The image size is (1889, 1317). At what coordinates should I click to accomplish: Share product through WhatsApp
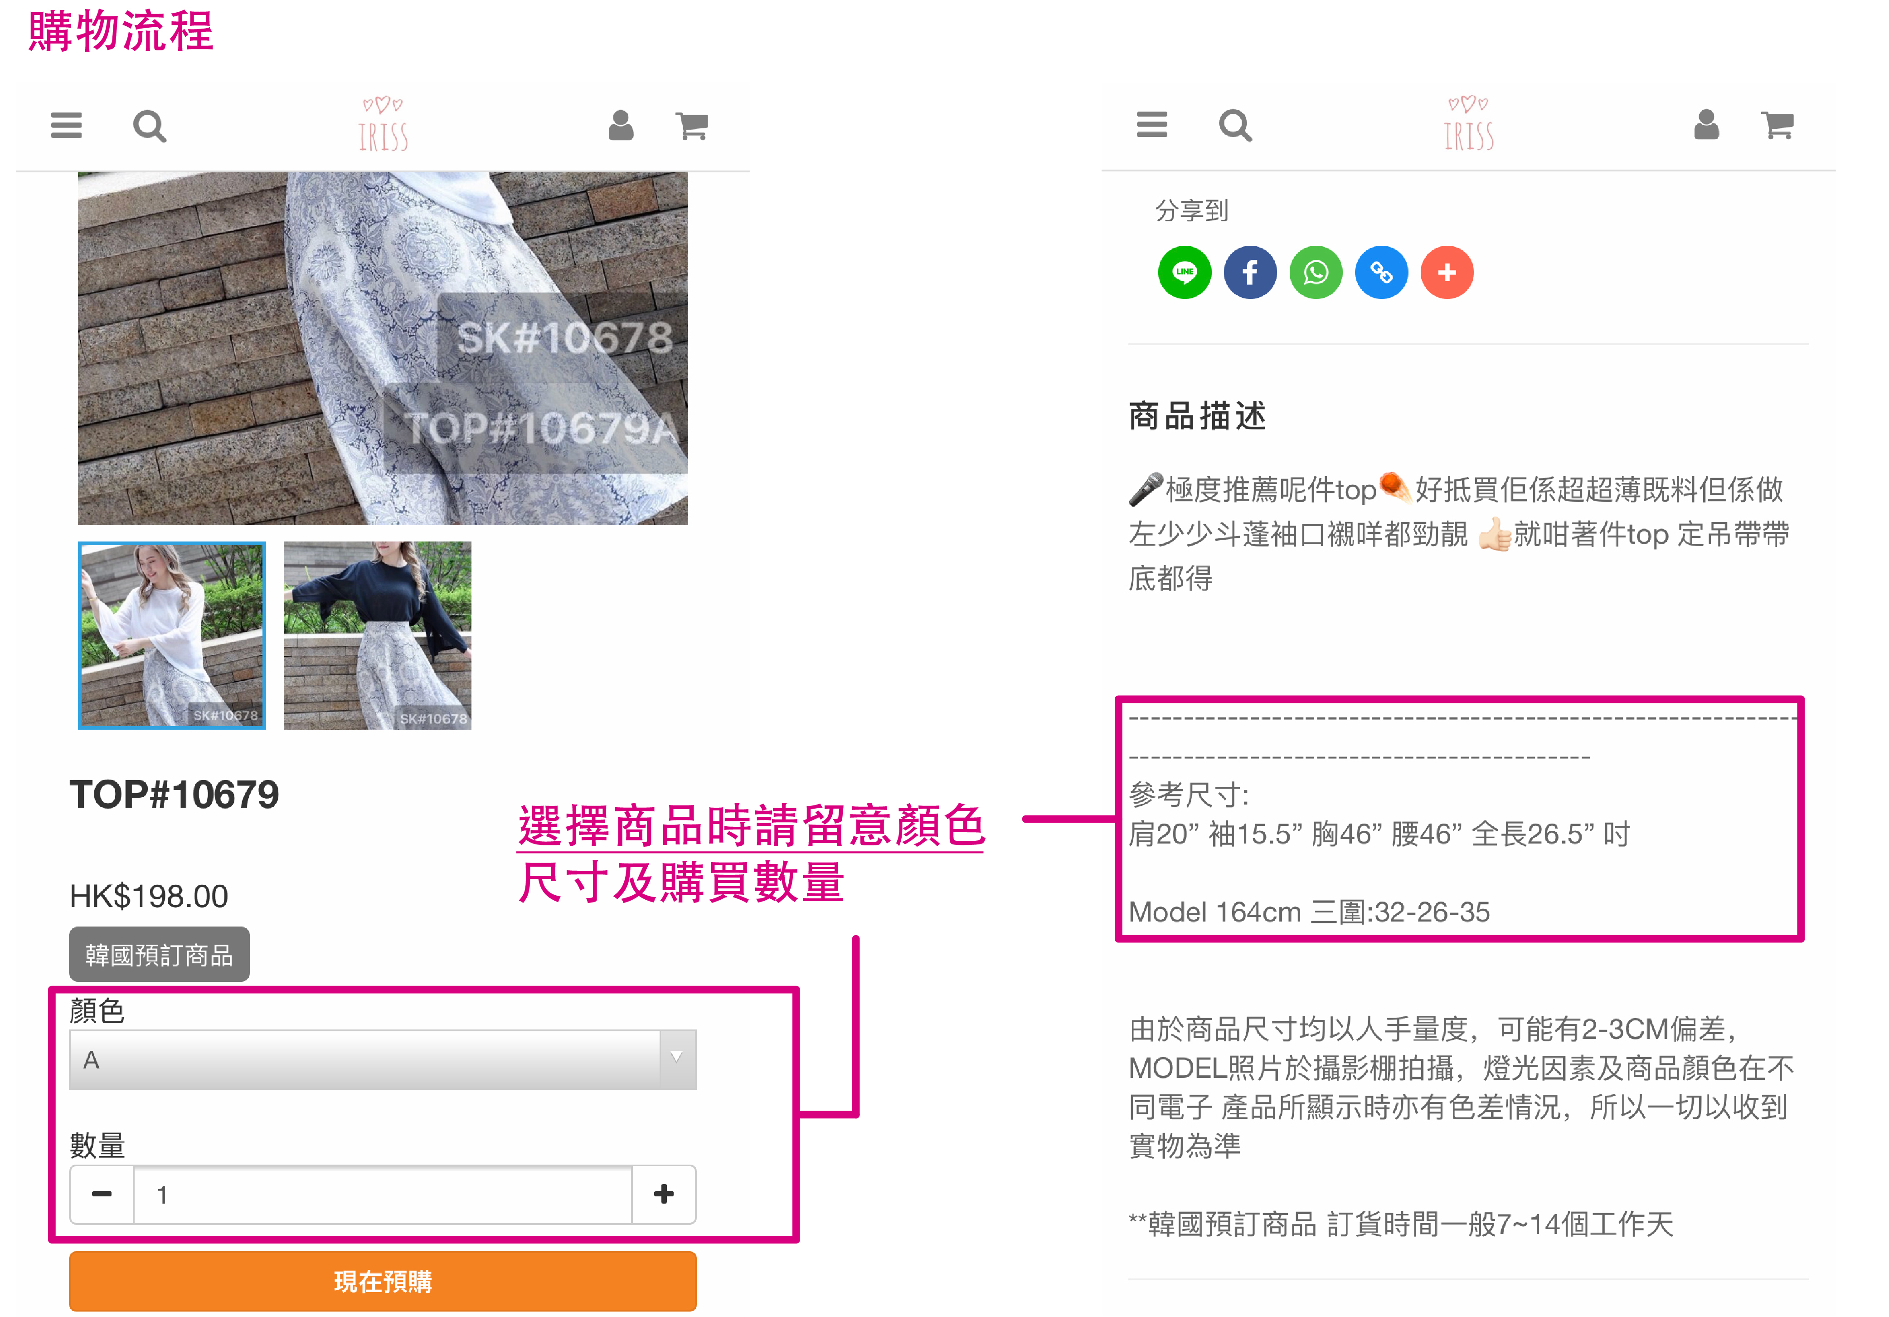coord(1316,273)
